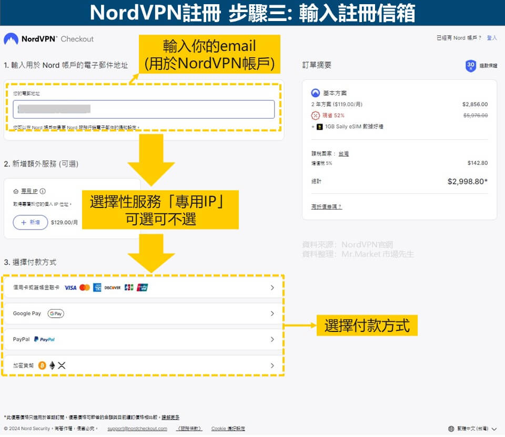Click the Bitcoin icon
This screenshot has width=505, height=437.
(42, 366)
